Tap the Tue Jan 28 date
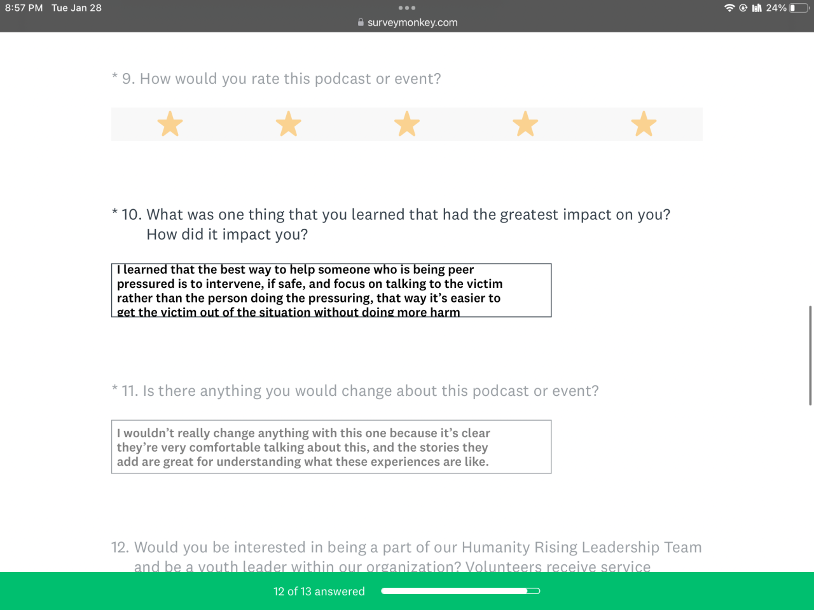This screenshot has height=610, width=814. (76, 8)
